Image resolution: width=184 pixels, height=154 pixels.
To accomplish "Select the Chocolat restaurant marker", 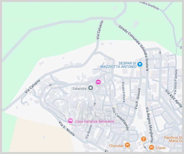I will [x=127, y=145].
